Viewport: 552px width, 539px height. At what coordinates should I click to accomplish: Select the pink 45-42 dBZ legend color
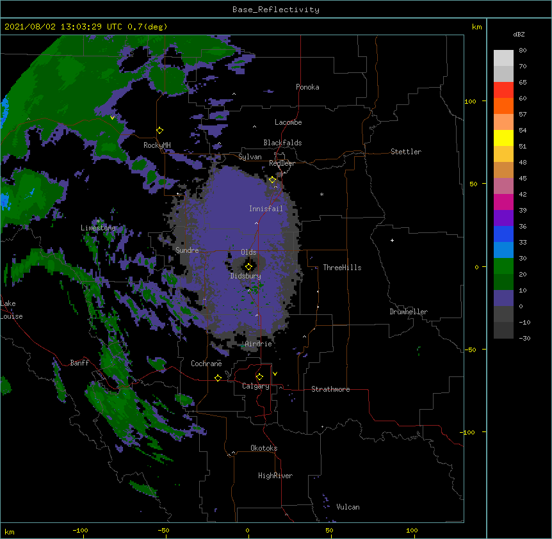pos(503,186)
